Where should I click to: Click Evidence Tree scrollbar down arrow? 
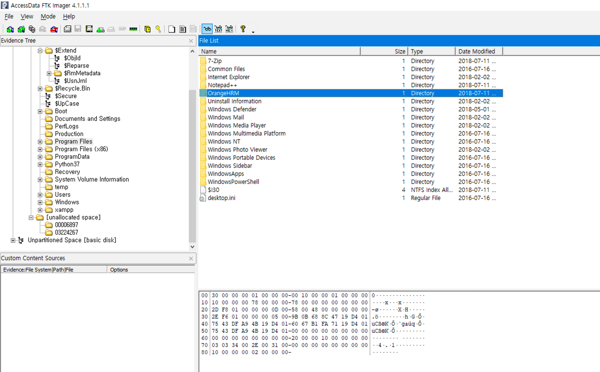[192, 247]
